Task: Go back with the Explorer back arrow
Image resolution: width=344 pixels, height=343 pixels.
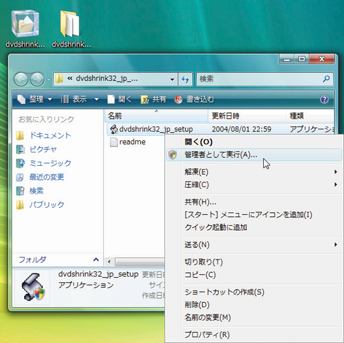Action: 21,79
